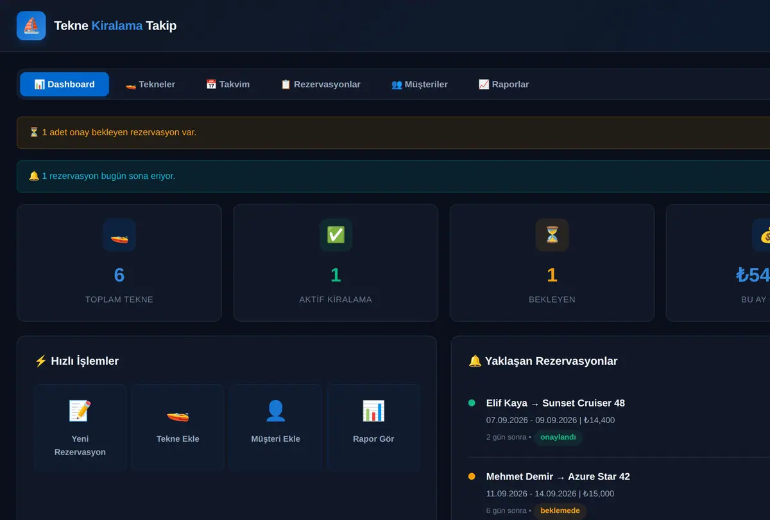
Task: Click the lightning icon beside Hızlı İşlemler
Action: (x=40, y=361)
